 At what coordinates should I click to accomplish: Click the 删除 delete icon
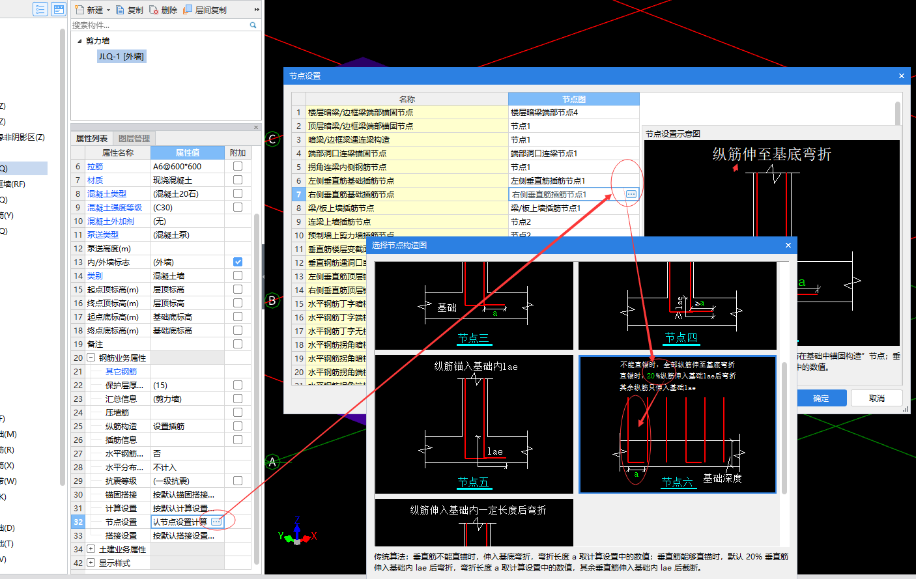point(154,10)
